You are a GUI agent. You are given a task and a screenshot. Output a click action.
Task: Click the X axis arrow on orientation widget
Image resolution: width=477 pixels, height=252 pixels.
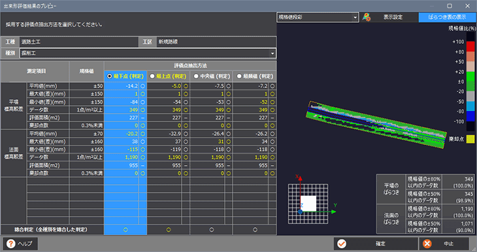point(300,178)
